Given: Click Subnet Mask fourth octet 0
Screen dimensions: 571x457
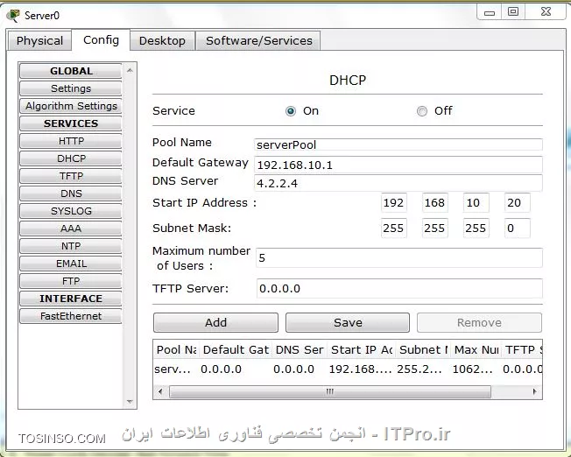Looking at the screenshot, I should [x=517, y=228].
